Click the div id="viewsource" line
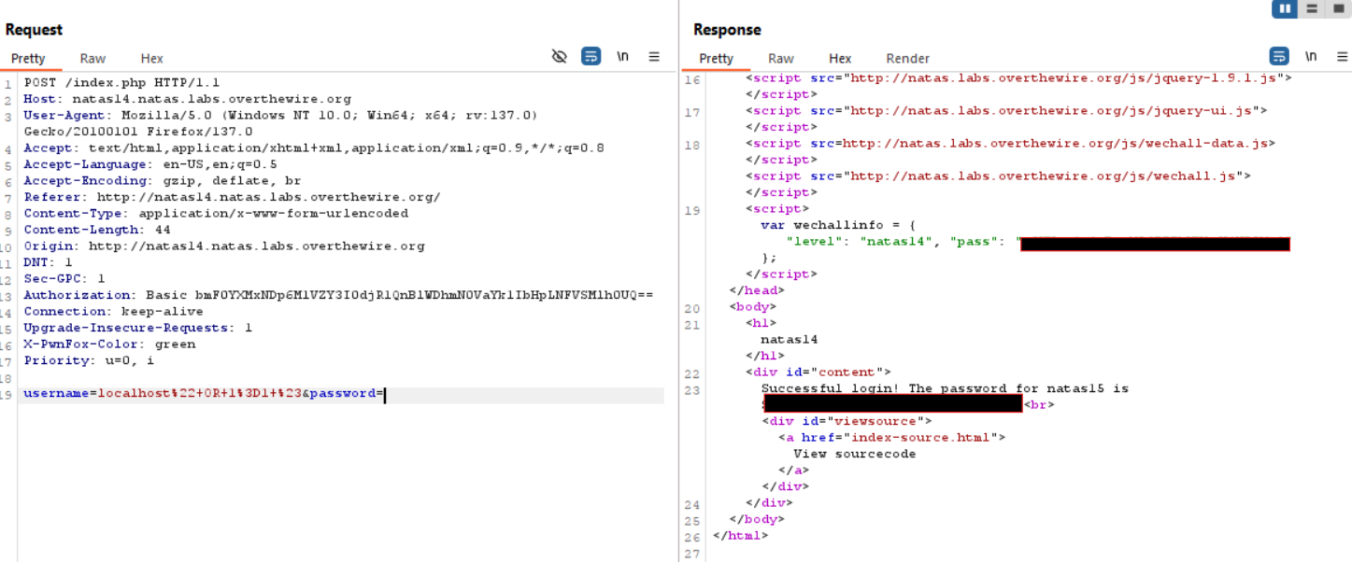The height and width of the screenshot is (562, 1352). pos(847,421)
